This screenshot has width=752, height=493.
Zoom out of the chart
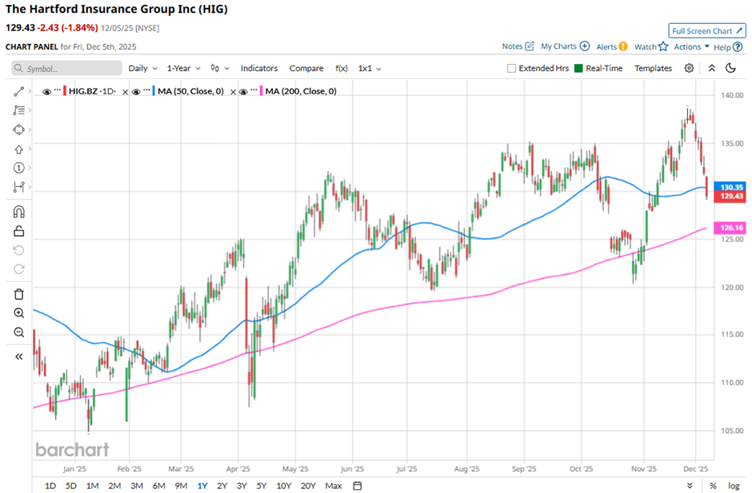click(x=19, y=332)
